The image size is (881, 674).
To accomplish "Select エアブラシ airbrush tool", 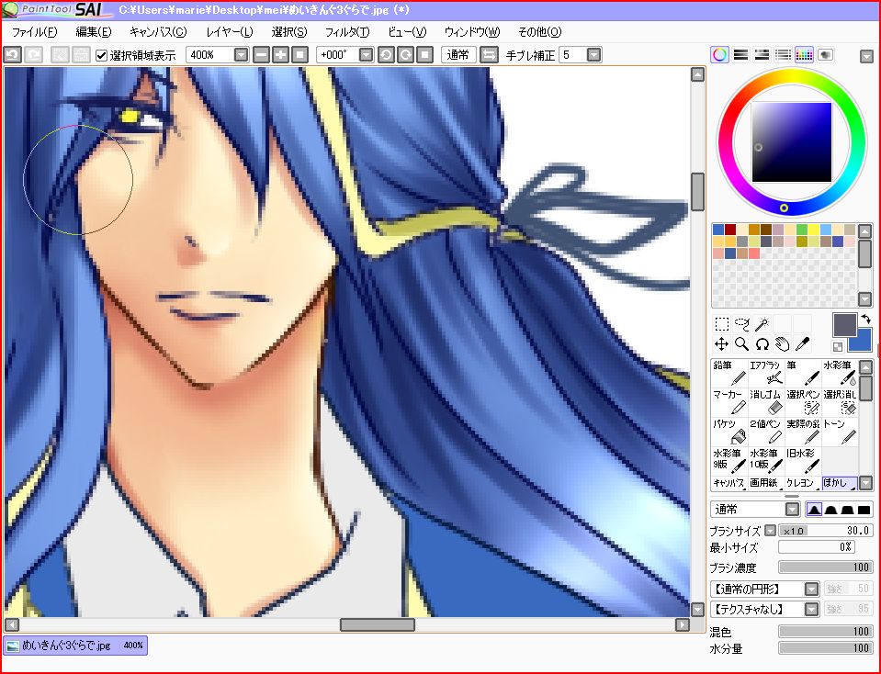I will pos(766,374).
